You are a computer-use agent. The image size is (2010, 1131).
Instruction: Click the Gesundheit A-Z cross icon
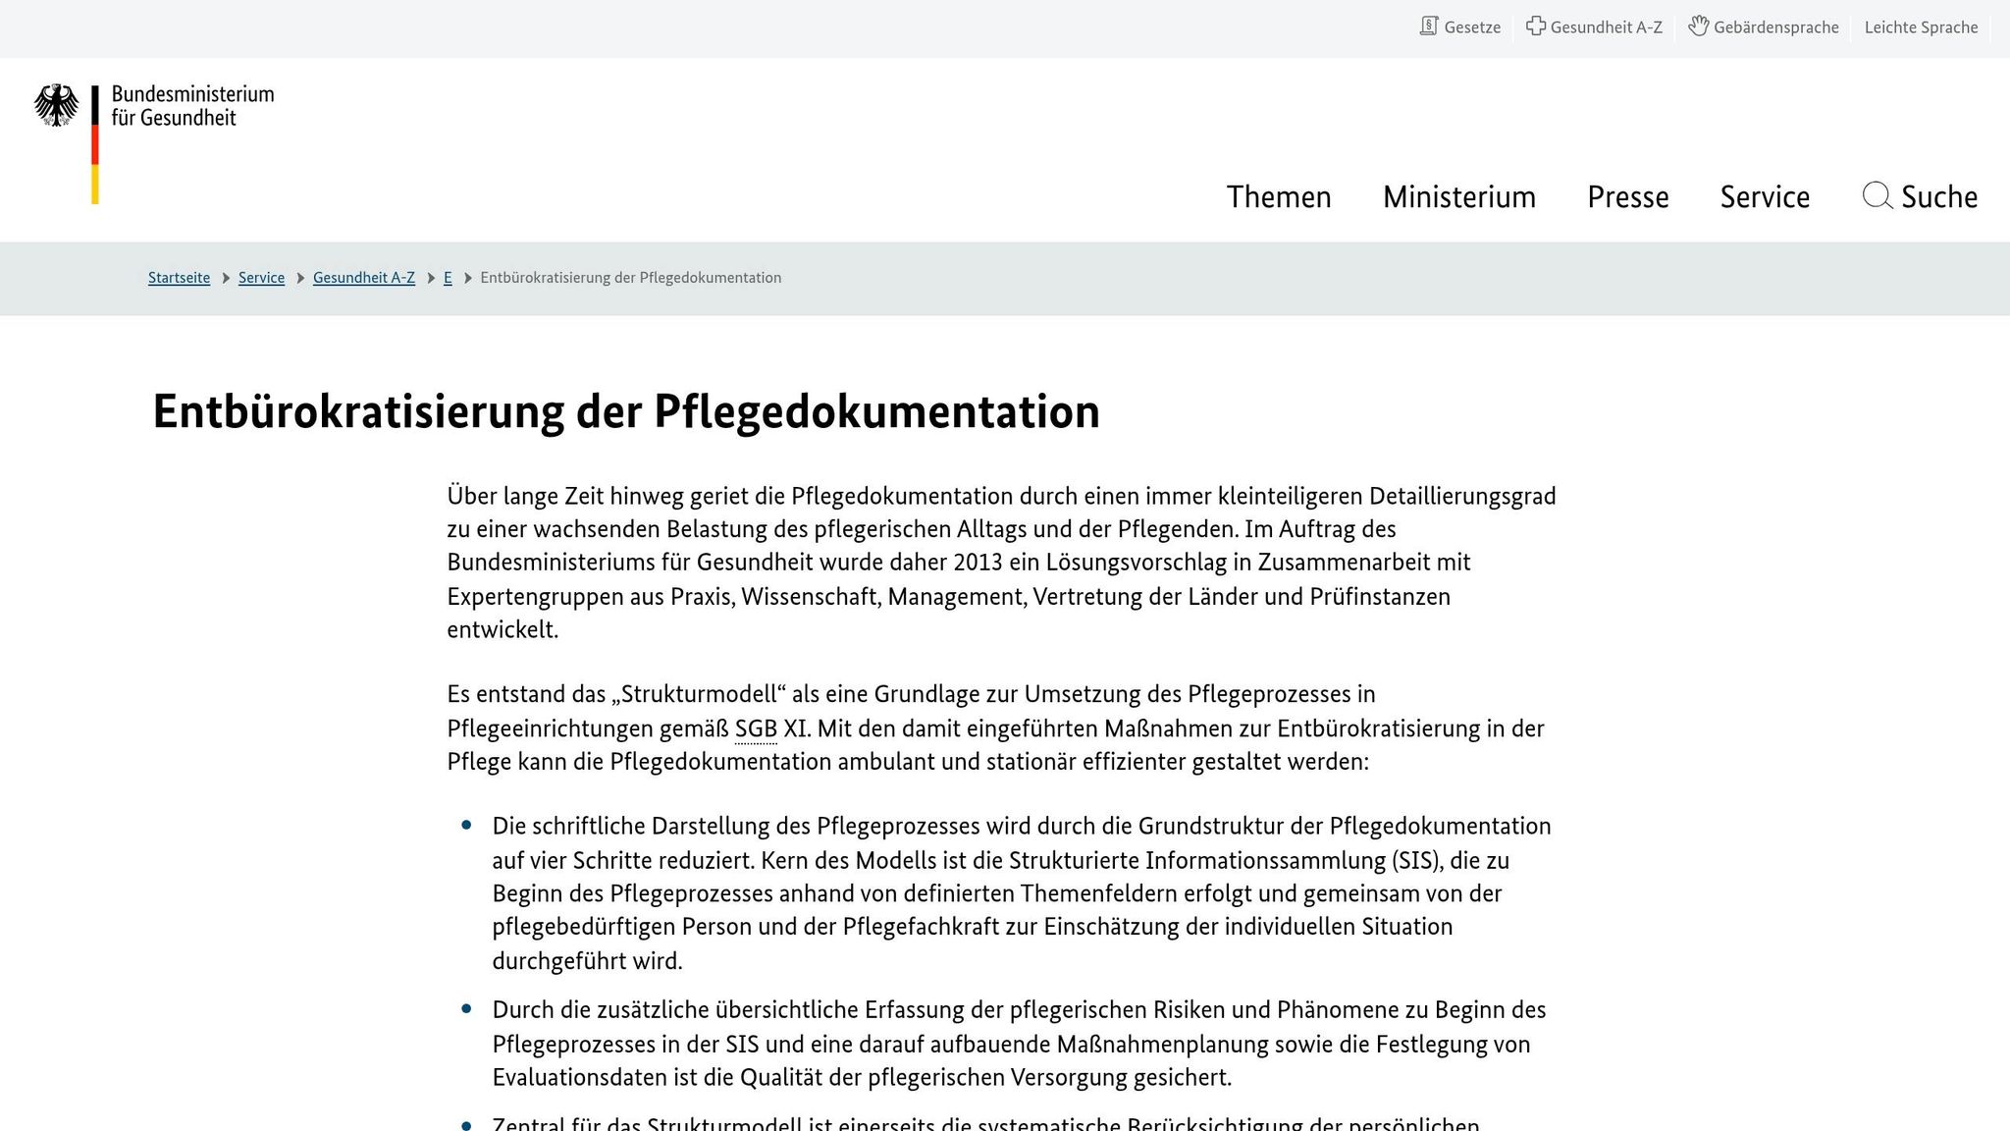tap(1536, 27)
